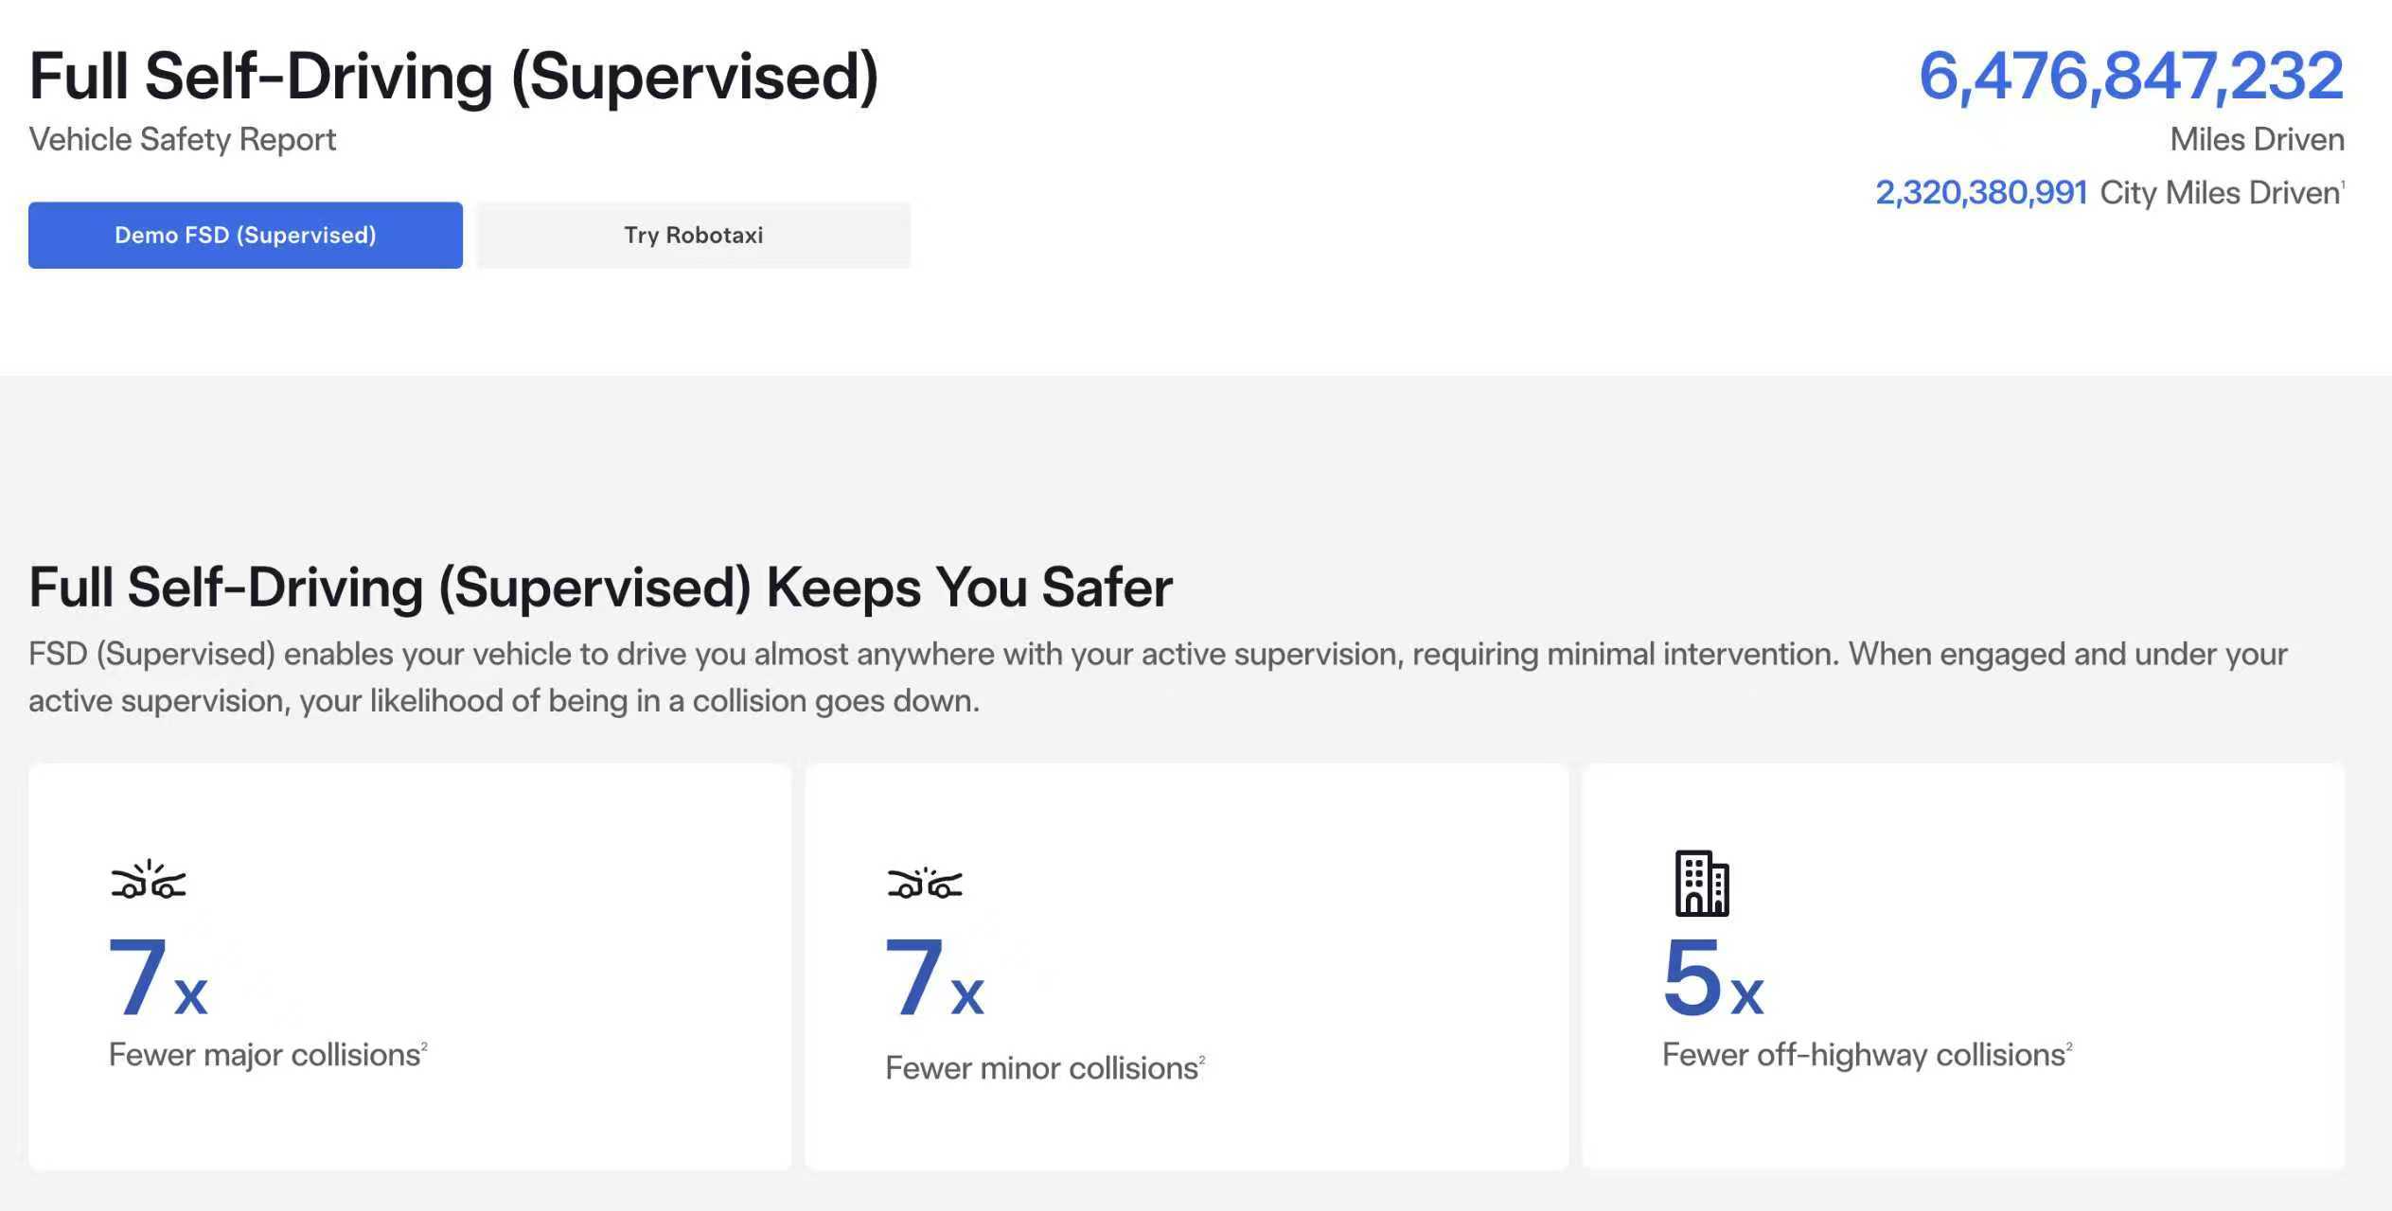
Task: Click the off-highway building icon
Action: 1701,883
